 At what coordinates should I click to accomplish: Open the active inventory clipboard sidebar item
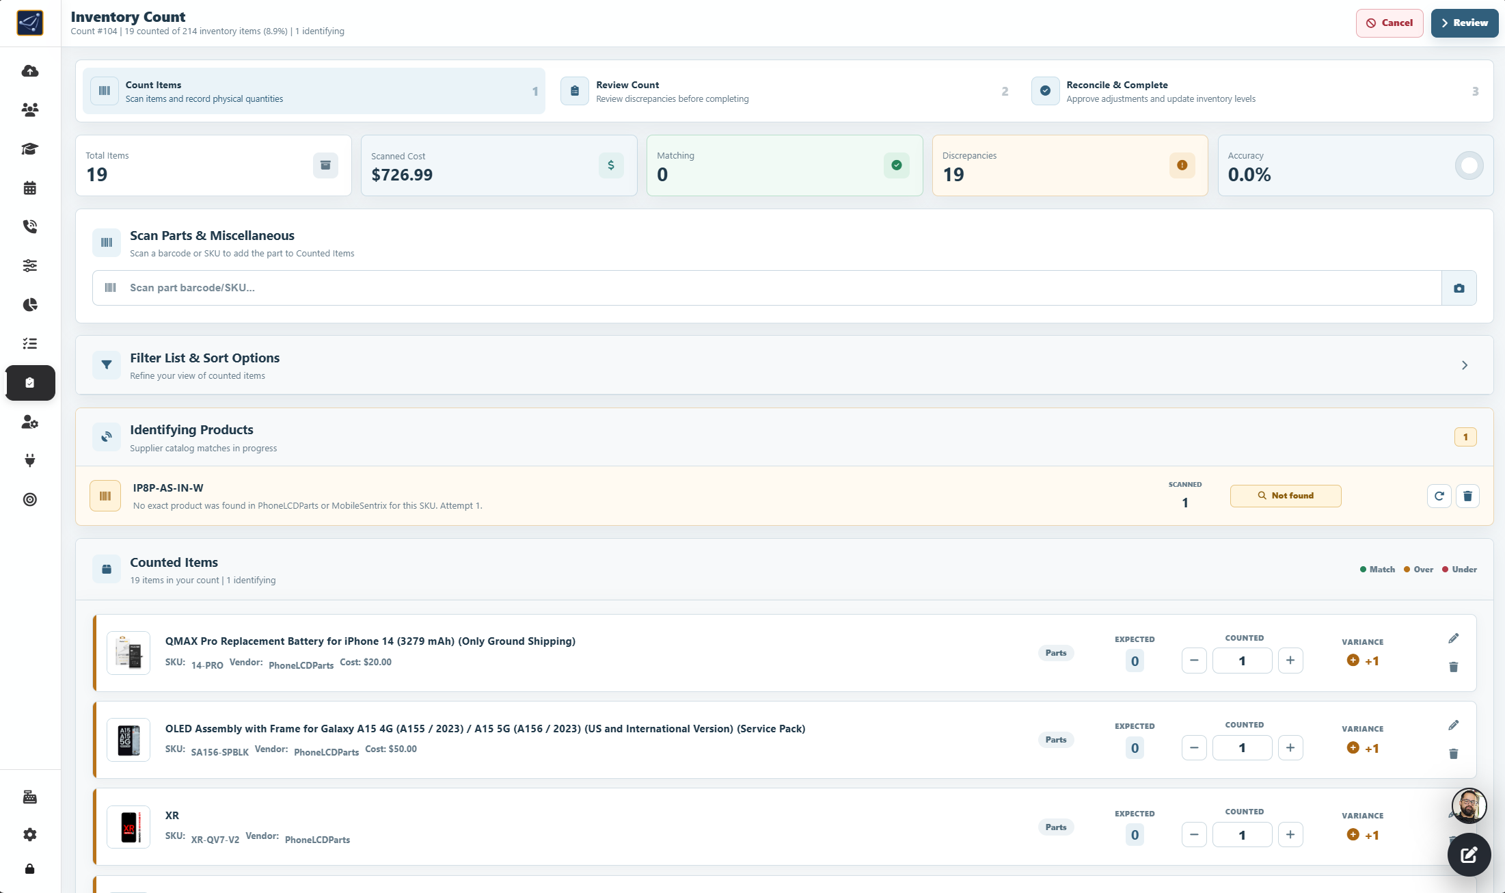[30, 383]
